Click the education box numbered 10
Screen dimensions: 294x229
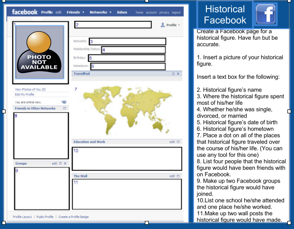[127, 159]
